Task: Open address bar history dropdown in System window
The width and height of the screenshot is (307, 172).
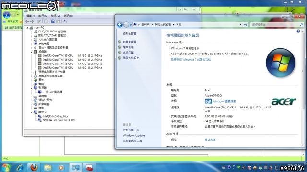Action: (x=240, y=24)
